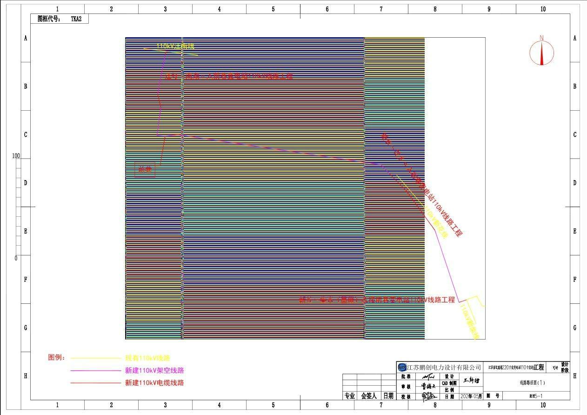
Task: Click the 图号 label
Action: pos(494,396)
